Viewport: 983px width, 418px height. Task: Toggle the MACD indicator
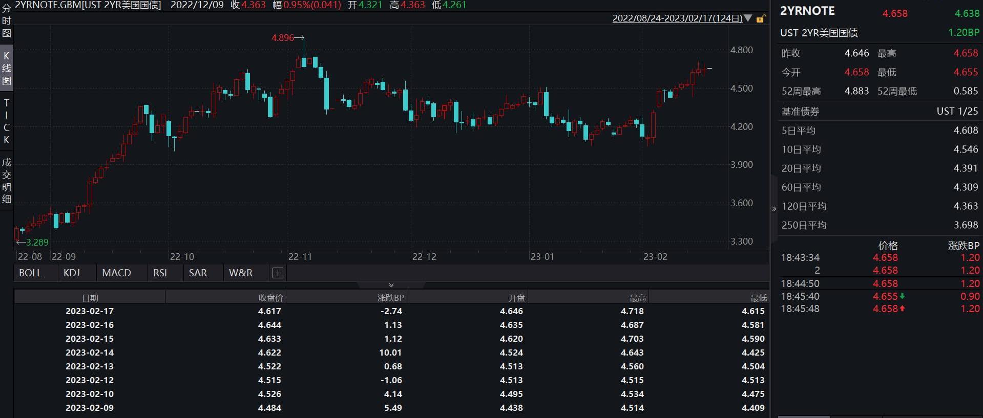pos(116,273)
